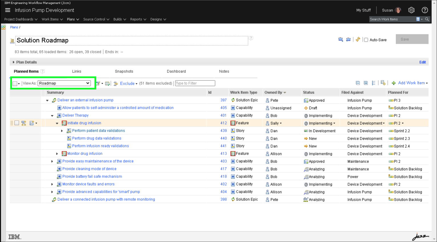437x242 pixels.
Task: Switch to the Snapshots tab
Action: [124, 72]
